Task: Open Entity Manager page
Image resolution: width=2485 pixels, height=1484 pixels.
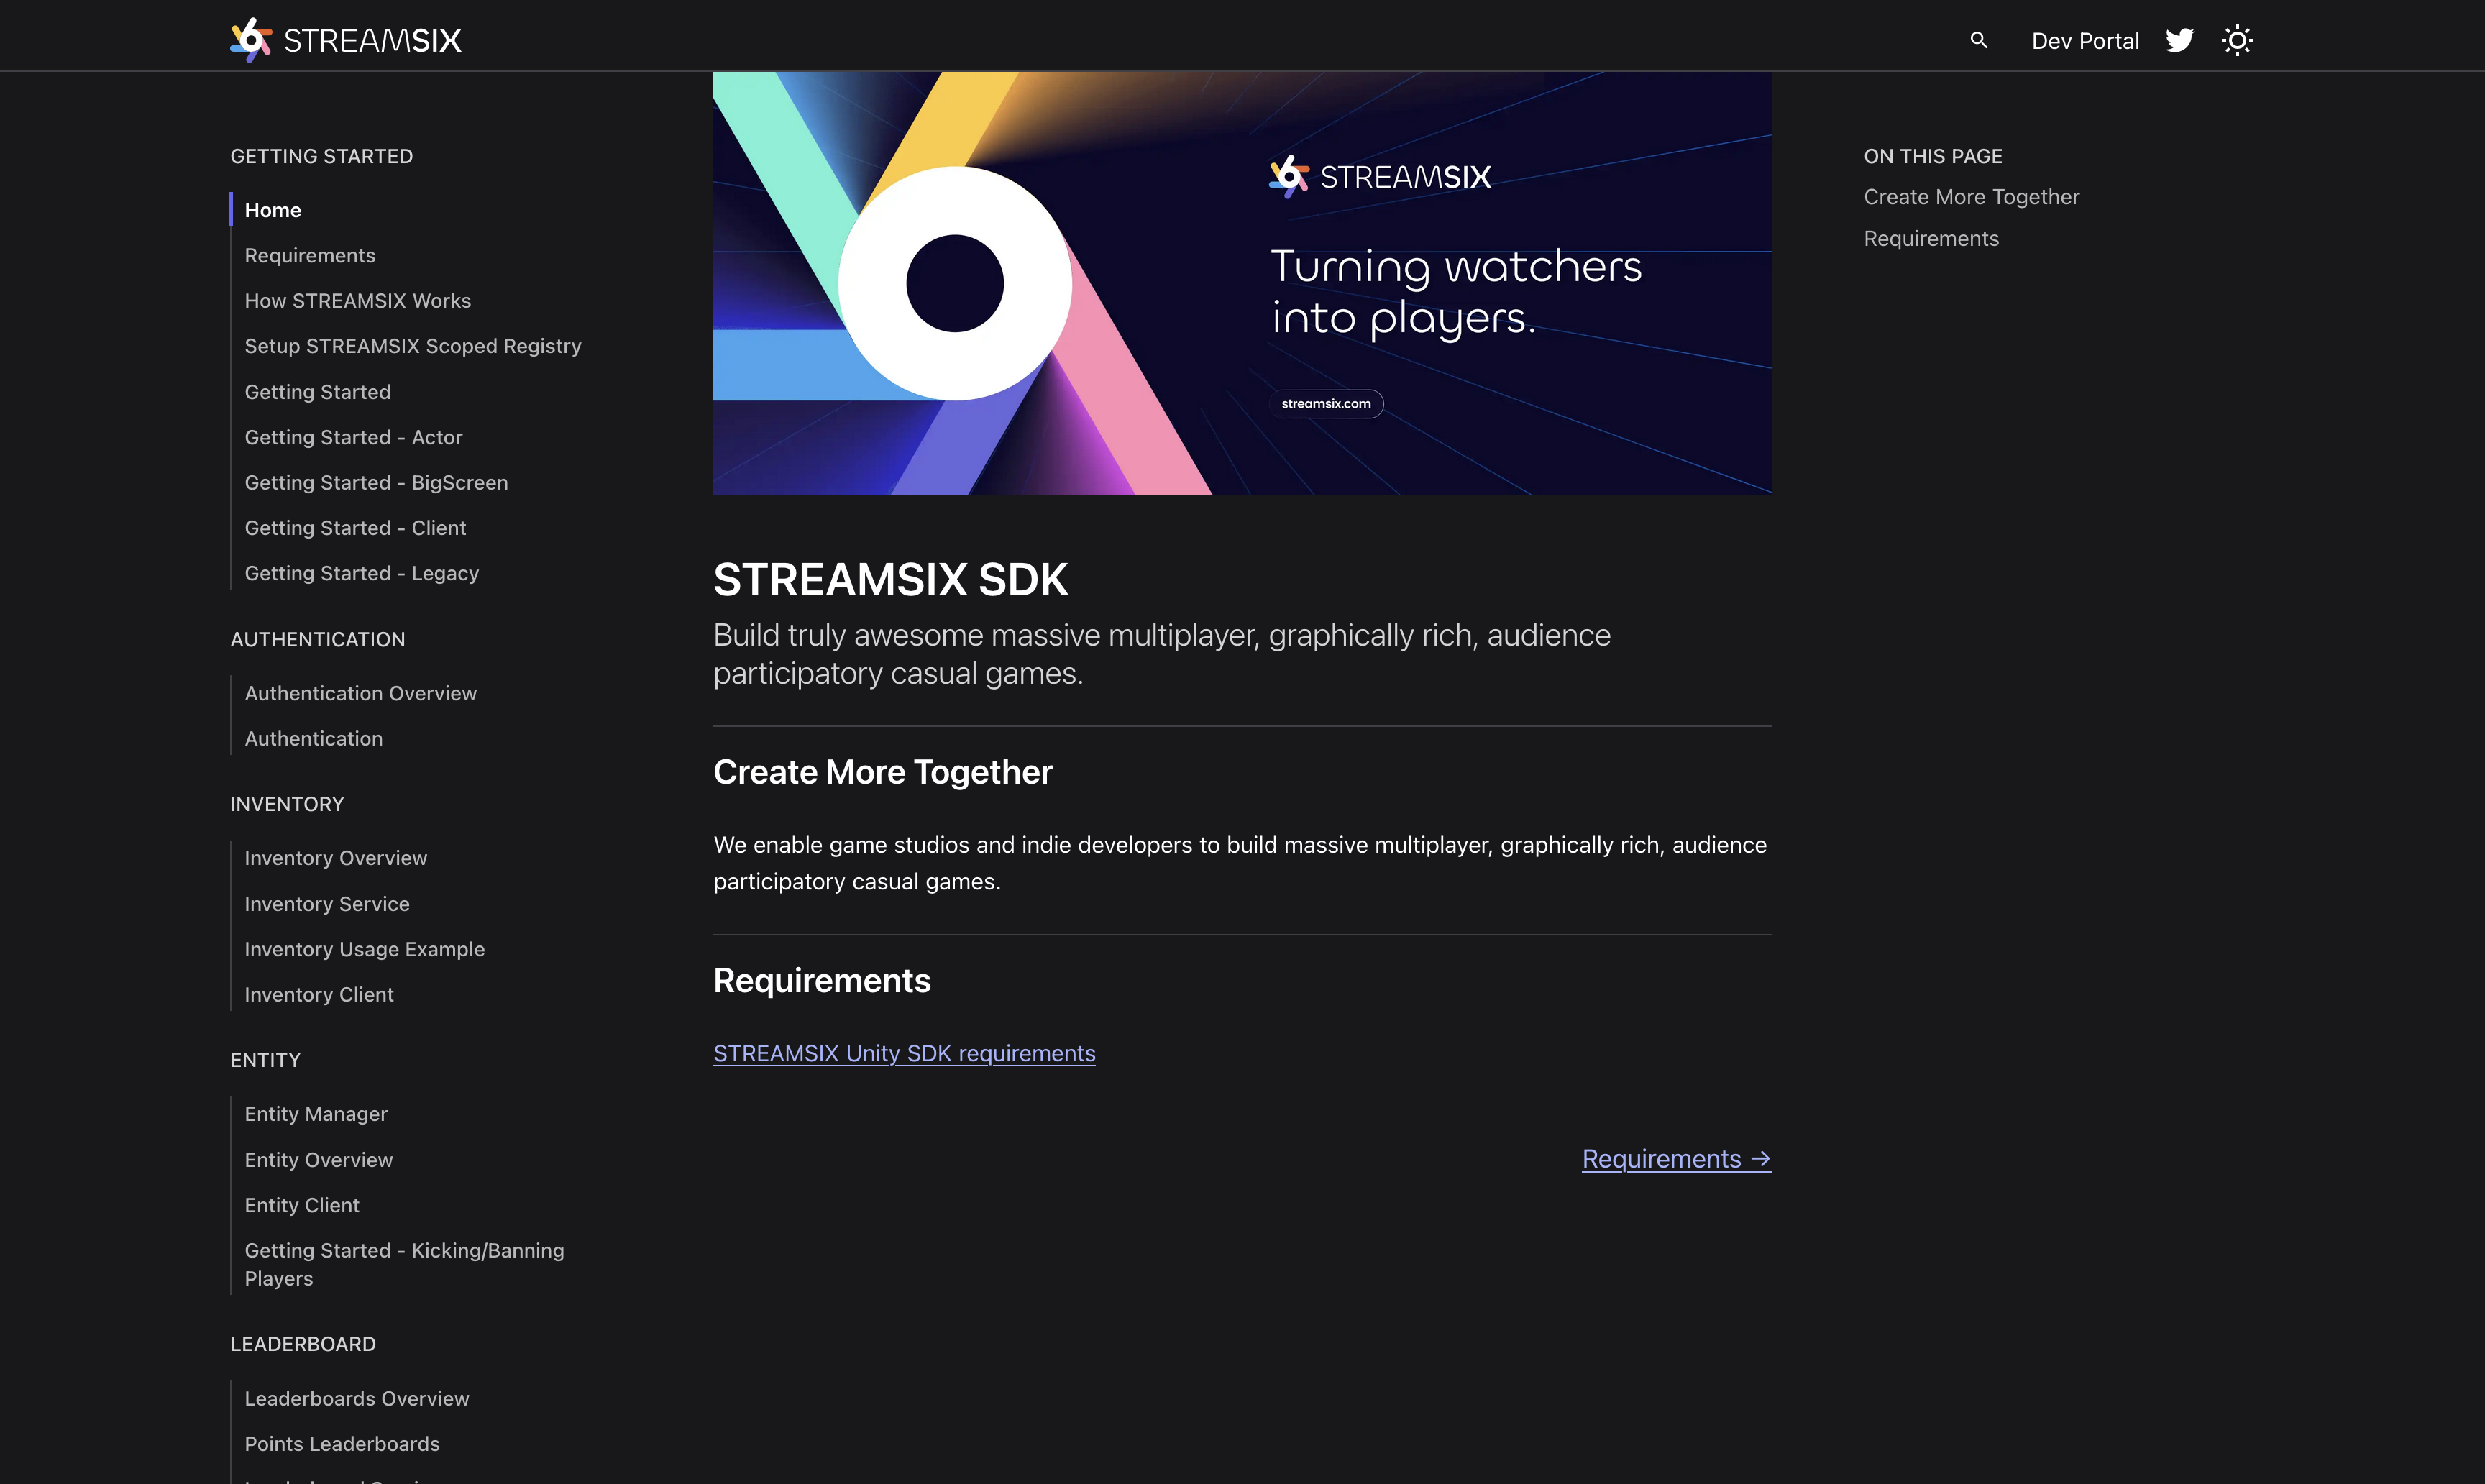Action: (x=316, y=1114)
